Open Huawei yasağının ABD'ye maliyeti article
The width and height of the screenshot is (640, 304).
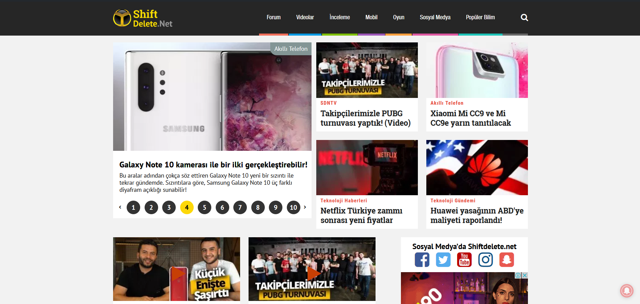(x=477, y=216)
